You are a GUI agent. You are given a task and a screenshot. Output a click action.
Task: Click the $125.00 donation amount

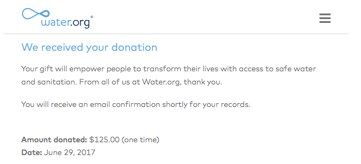tap(104, 140)
